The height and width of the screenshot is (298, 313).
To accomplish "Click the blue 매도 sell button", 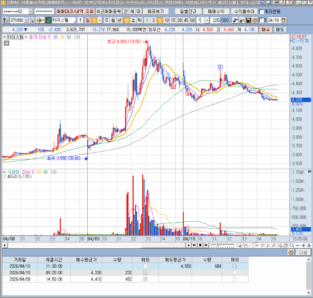I will 280,30.
